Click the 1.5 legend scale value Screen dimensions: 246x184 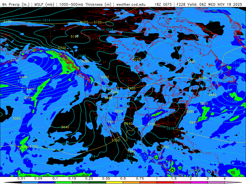pyautogui.click(x=174, y=178)
